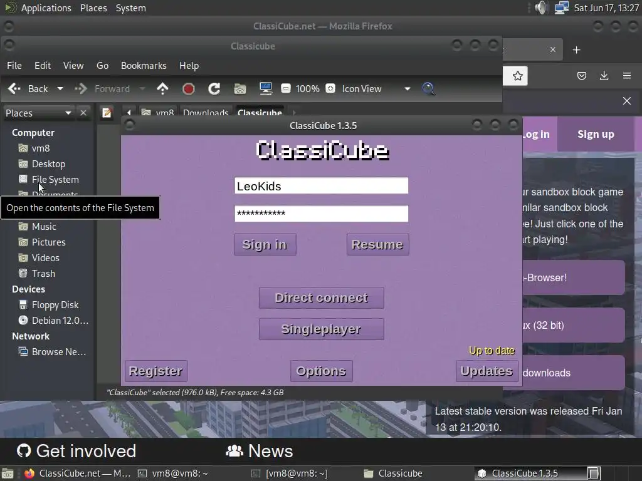
Task: Click the path bar left scroll arrow
Action: click(x=129, y=113)
